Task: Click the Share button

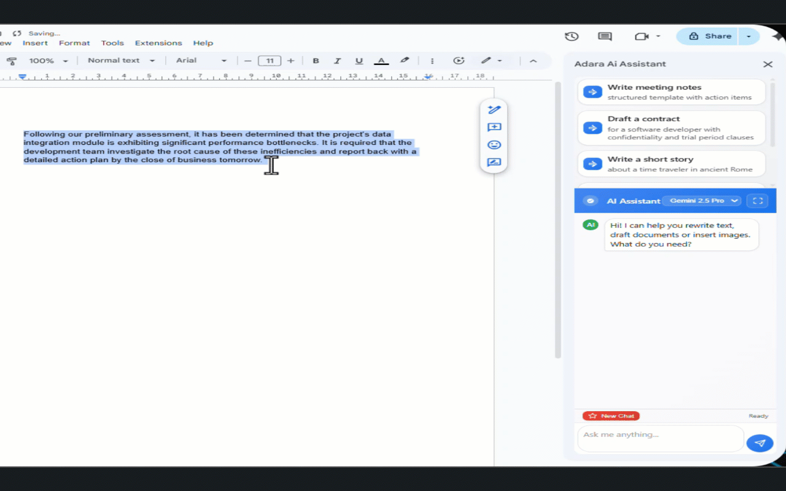Action: (x=706, y=36)
